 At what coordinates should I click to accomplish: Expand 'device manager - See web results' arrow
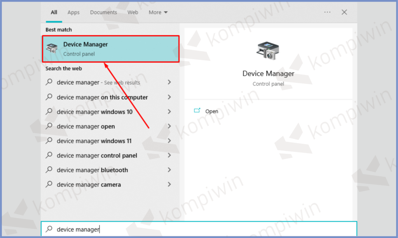click(169, 82)
